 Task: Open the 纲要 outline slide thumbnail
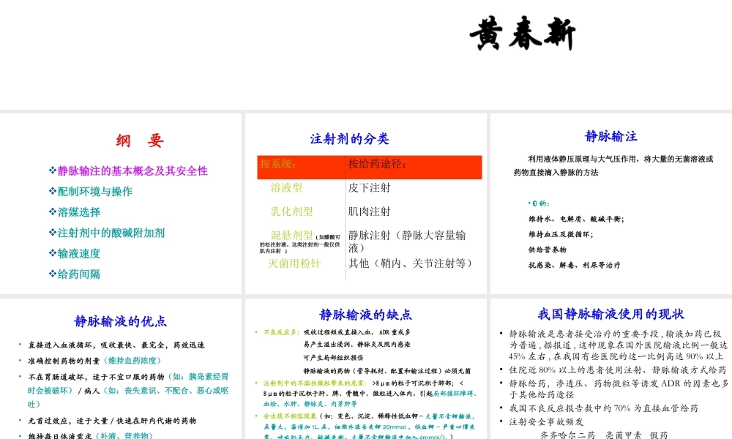(121, 204)
